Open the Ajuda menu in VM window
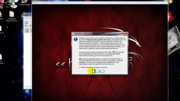The image size is (180, 101). click(x=64, y=3)
